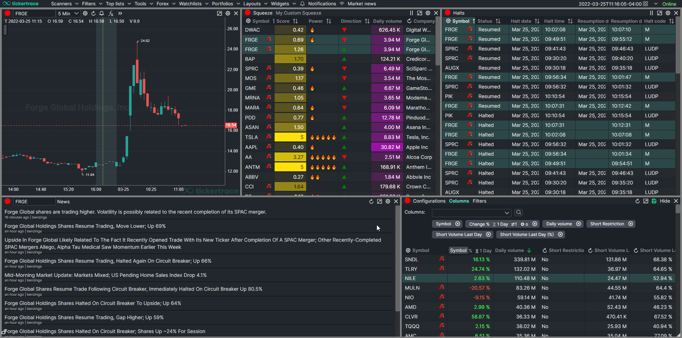Open the Scanners dropdown menu
This screenshot has width=682, height=338.
tap(65, 4)
